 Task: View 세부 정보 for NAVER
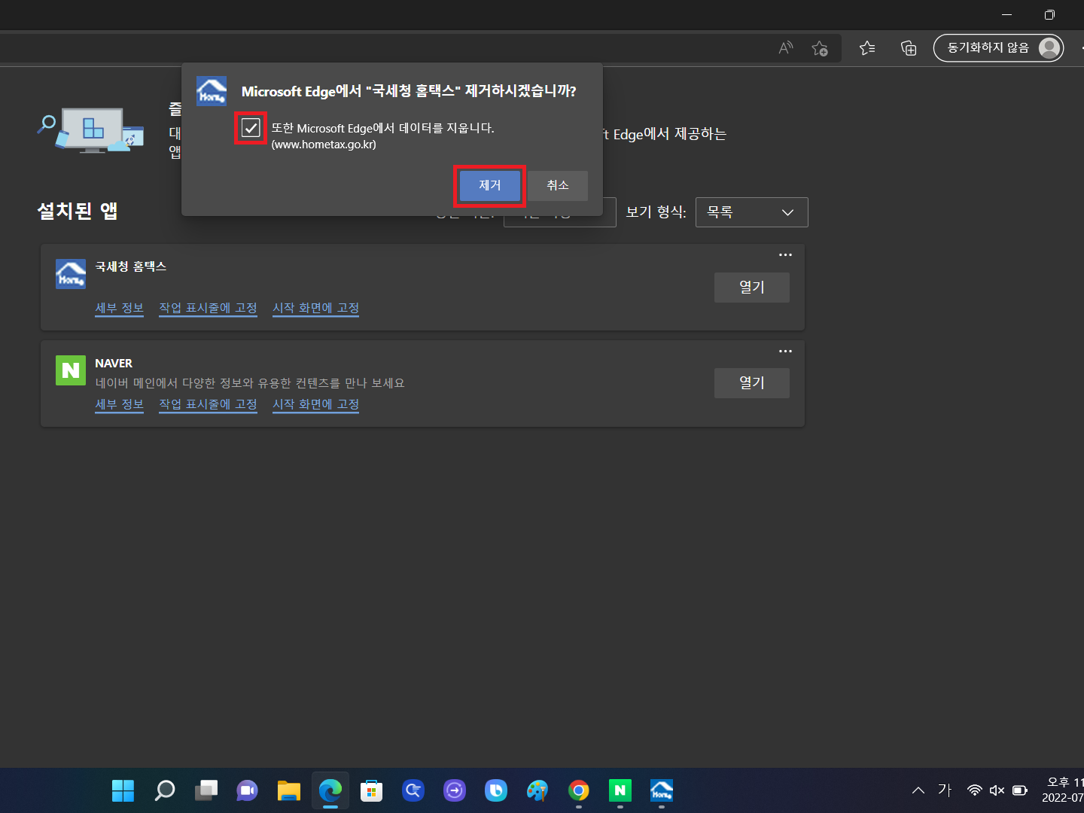tap(119, 404)
